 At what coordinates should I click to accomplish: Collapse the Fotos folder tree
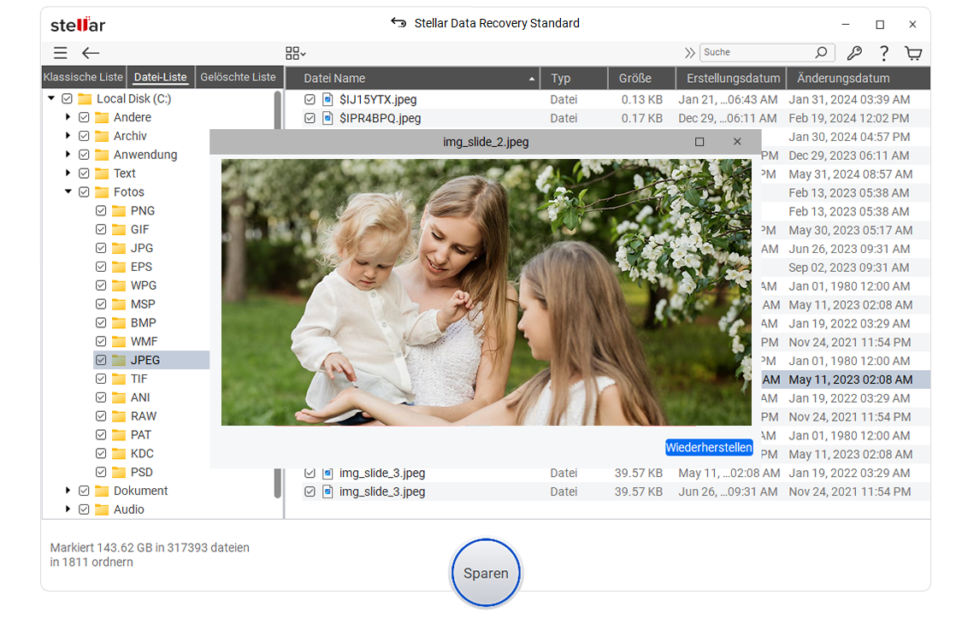coord(68,192)
